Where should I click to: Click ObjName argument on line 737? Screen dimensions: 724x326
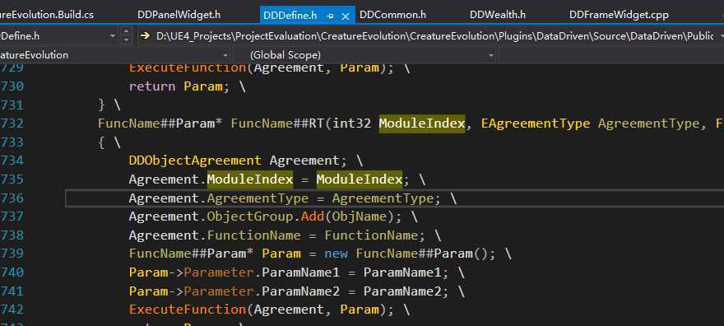tap(360, 217)
